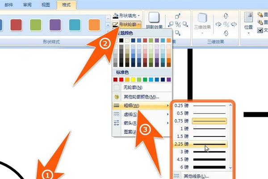
Task: Select 0.5 磅 line weight
Action: [200, 113]
